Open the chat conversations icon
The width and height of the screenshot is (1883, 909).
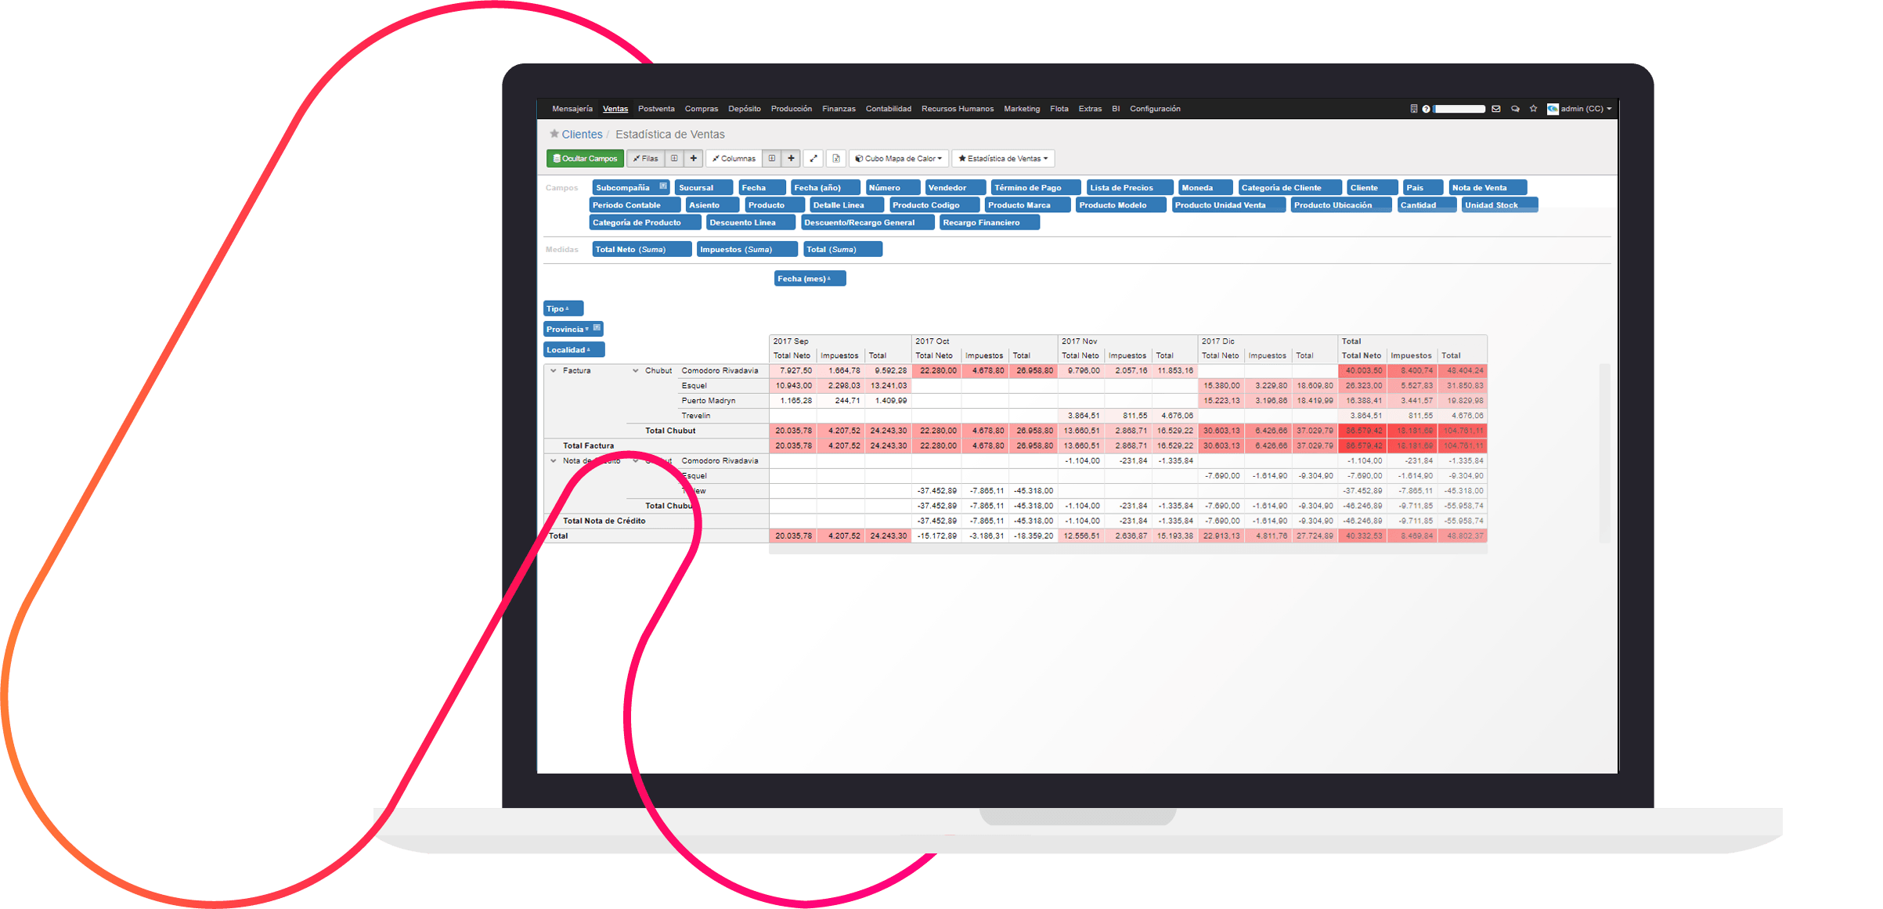[x=1515, y=109]
